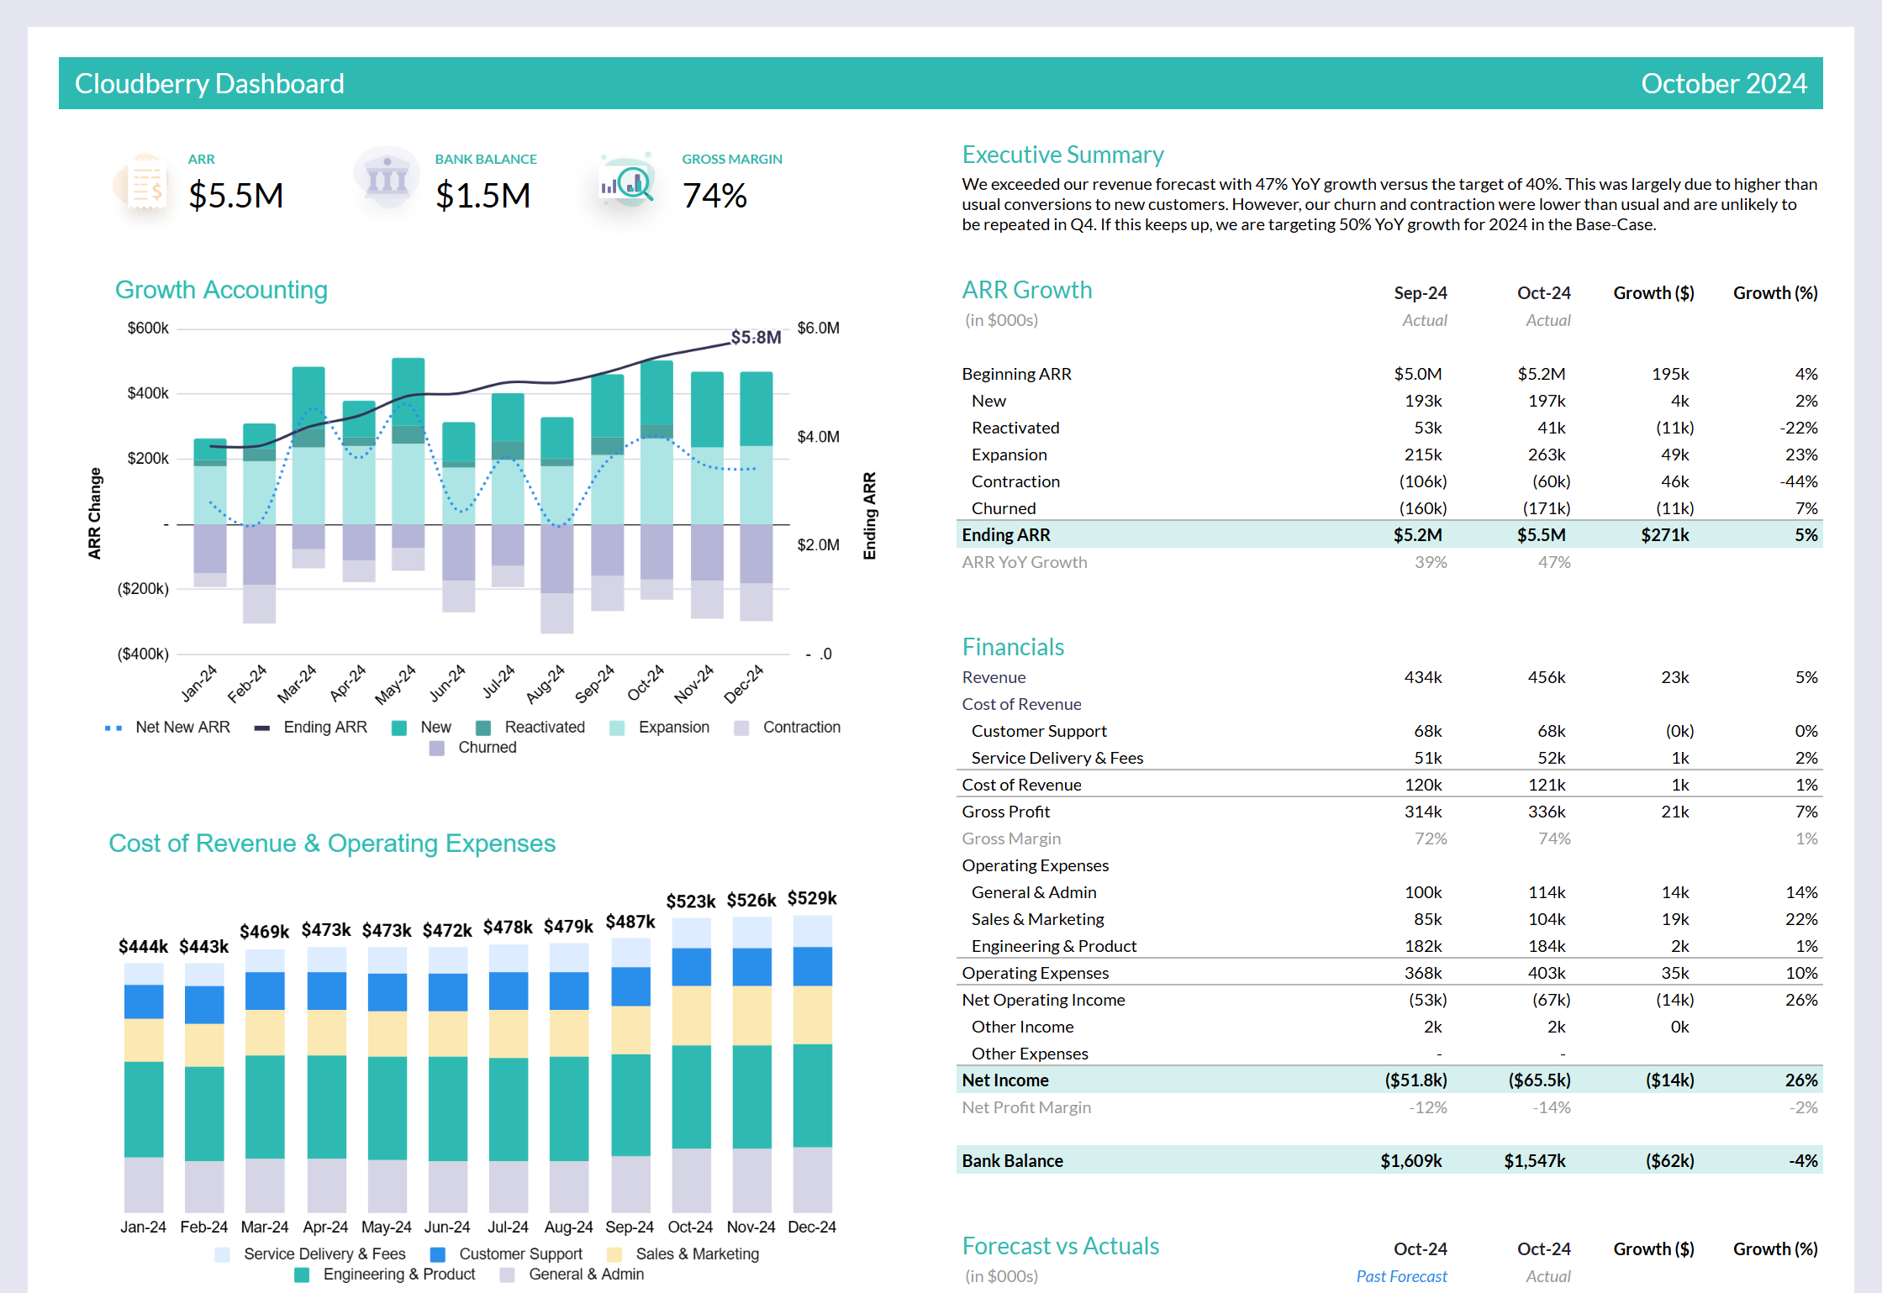Viewport: 1882px width, 1293px height.
Task: Expand the ARR Growth section heading
Action: click(x=1027, y=290)
